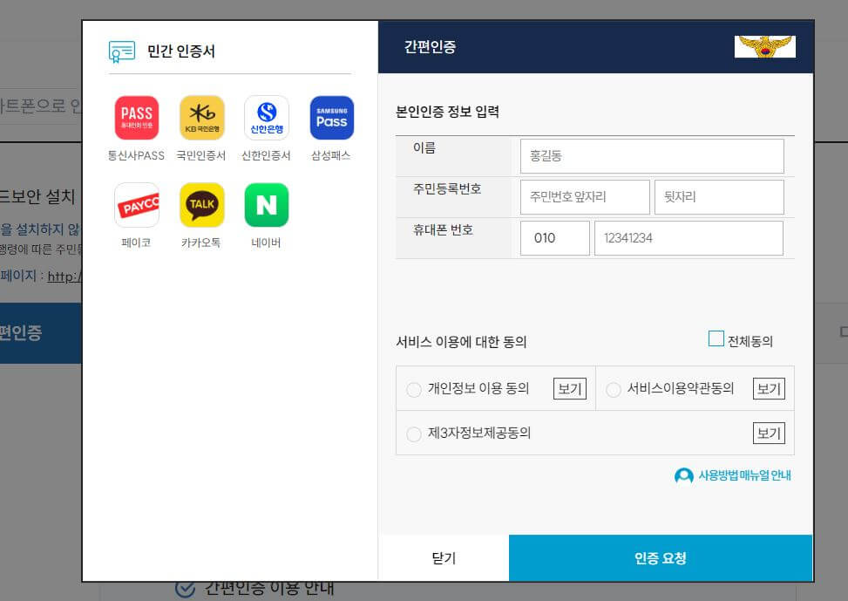The width and height of the screenshot is (848, 601).
Task: Click the 네이버 label text
Action: pos(266,242)
